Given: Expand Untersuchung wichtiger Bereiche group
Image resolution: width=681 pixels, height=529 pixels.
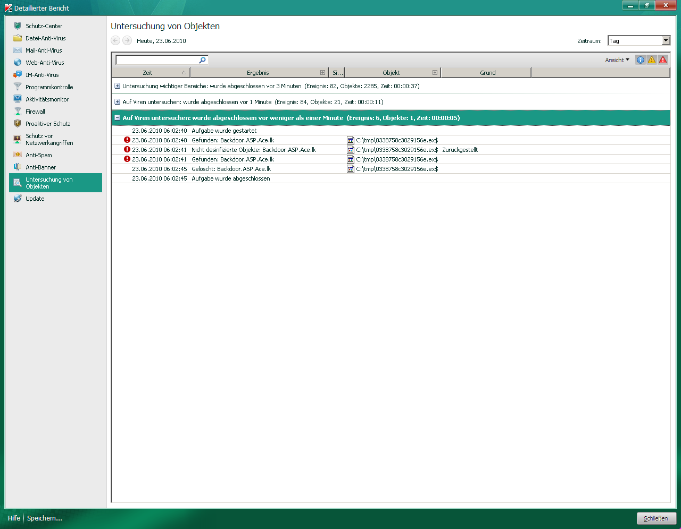Looking at the screenshot, I should (117, 86).
